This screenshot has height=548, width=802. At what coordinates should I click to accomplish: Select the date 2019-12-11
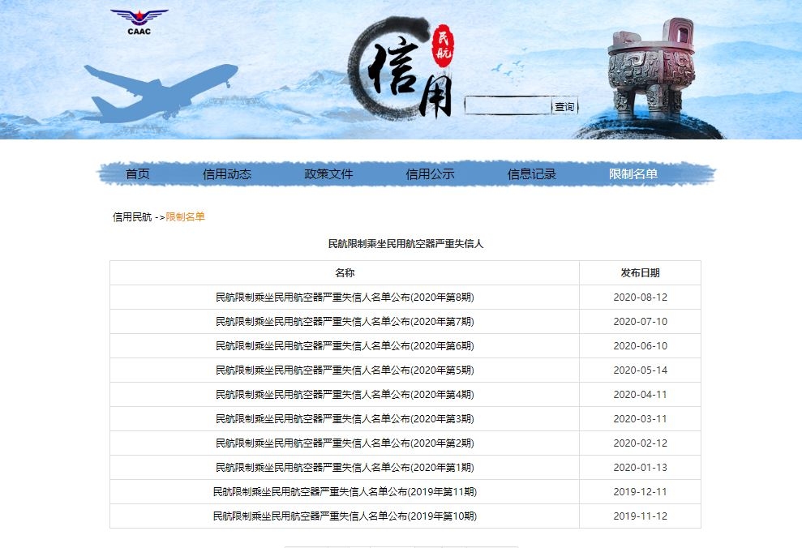(x=641, y=492)
